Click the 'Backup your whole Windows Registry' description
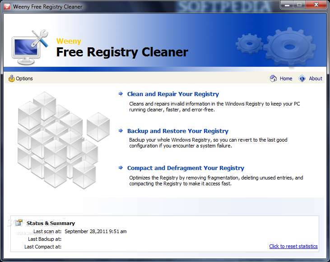Viewport: 330px width, 262px height. point(208,143)
